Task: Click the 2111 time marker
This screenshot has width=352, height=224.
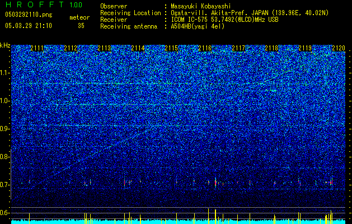Action: [37, 48]
